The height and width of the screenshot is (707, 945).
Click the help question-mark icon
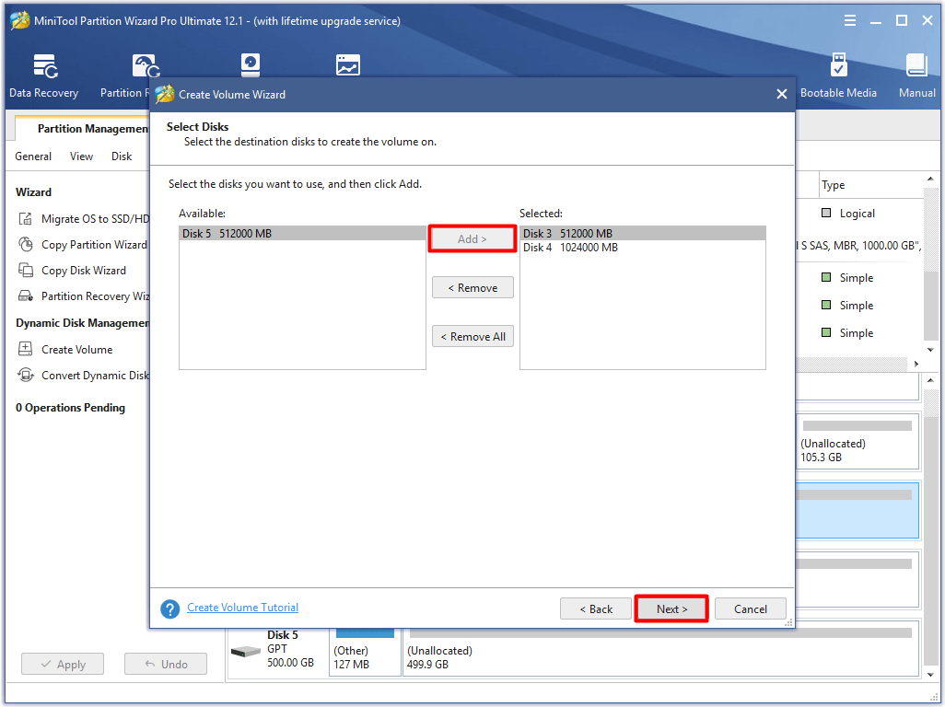[x=170, y=608]
